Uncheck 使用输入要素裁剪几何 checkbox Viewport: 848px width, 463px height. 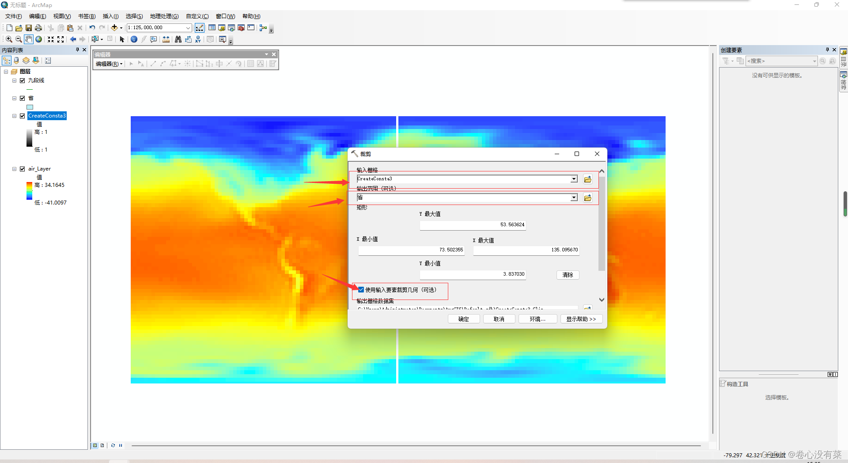(x=361, y=290)
